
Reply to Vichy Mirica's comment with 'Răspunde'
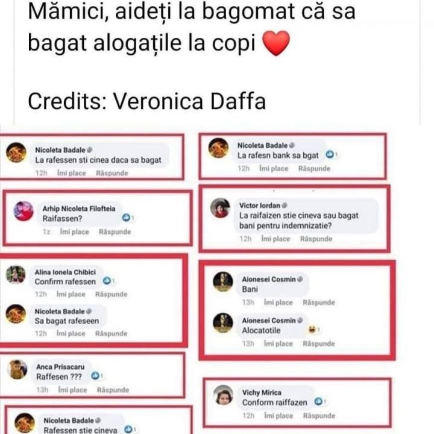coord(319,416)
